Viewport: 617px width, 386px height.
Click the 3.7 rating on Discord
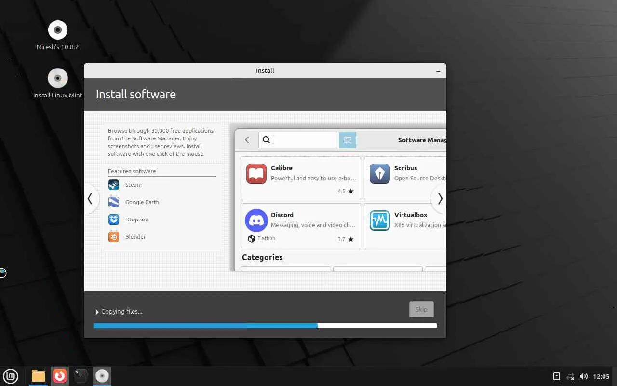341,239
